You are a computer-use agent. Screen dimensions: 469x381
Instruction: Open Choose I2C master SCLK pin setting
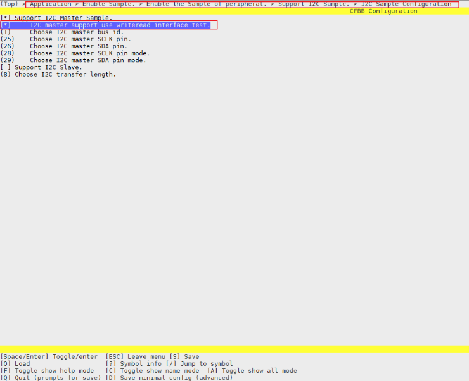click(x=78, y=39)
